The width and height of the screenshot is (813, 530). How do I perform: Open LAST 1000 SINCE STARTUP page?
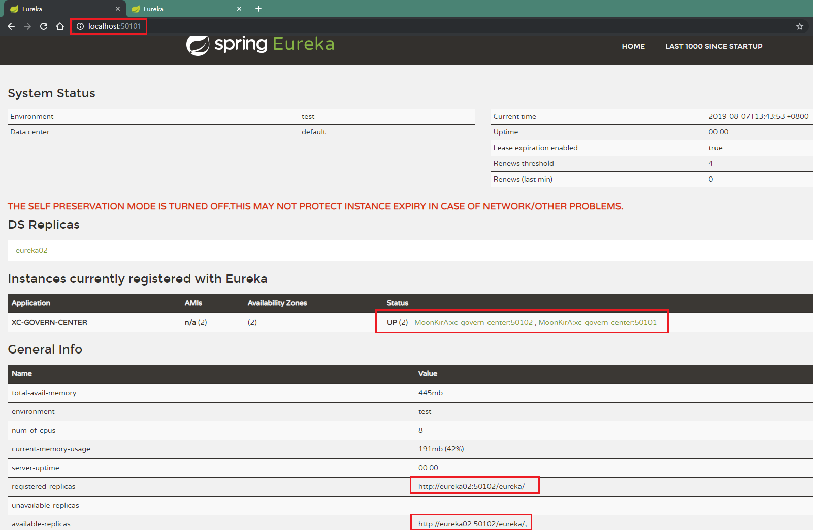point(714,46)
